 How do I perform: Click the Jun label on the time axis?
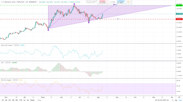coord(62,97)
